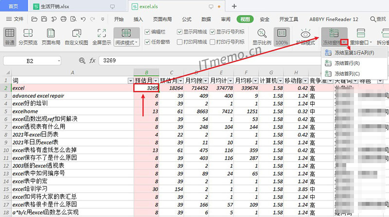
Task: Click the monitor icon on 生活开销.xlsx tab
Action: tap(112, 7)
